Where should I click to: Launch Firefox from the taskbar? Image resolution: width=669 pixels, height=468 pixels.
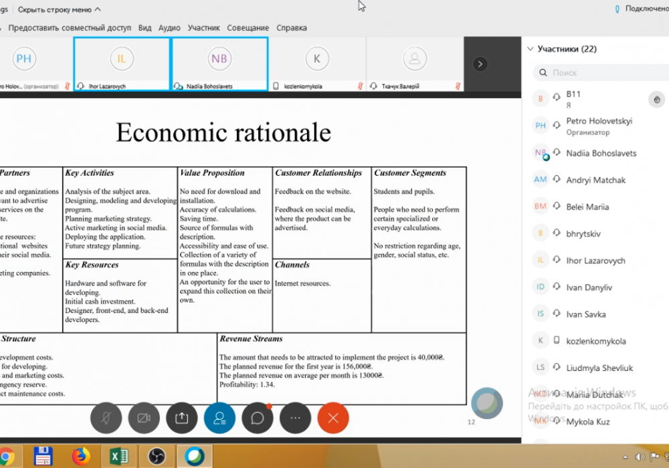coord(81,457)
